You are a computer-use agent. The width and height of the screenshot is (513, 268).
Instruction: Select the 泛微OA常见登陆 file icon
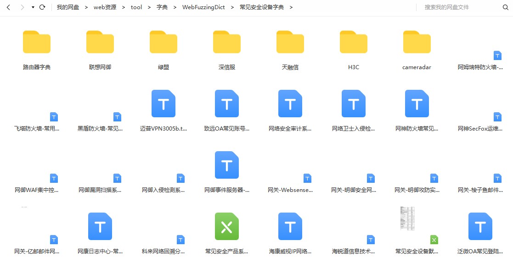point(480,226)
